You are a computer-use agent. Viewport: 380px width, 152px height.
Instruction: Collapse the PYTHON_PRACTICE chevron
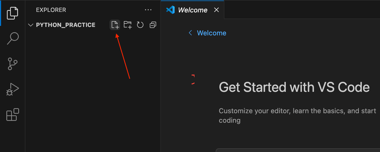[x=31, y=25]
